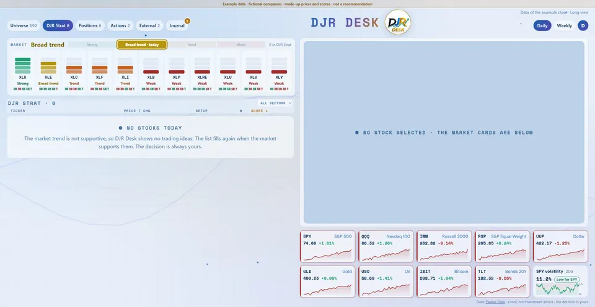
Task: Click the star column header
Action: click(241, 111)
